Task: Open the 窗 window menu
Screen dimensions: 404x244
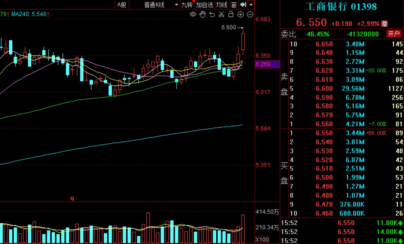Action: 234,4
